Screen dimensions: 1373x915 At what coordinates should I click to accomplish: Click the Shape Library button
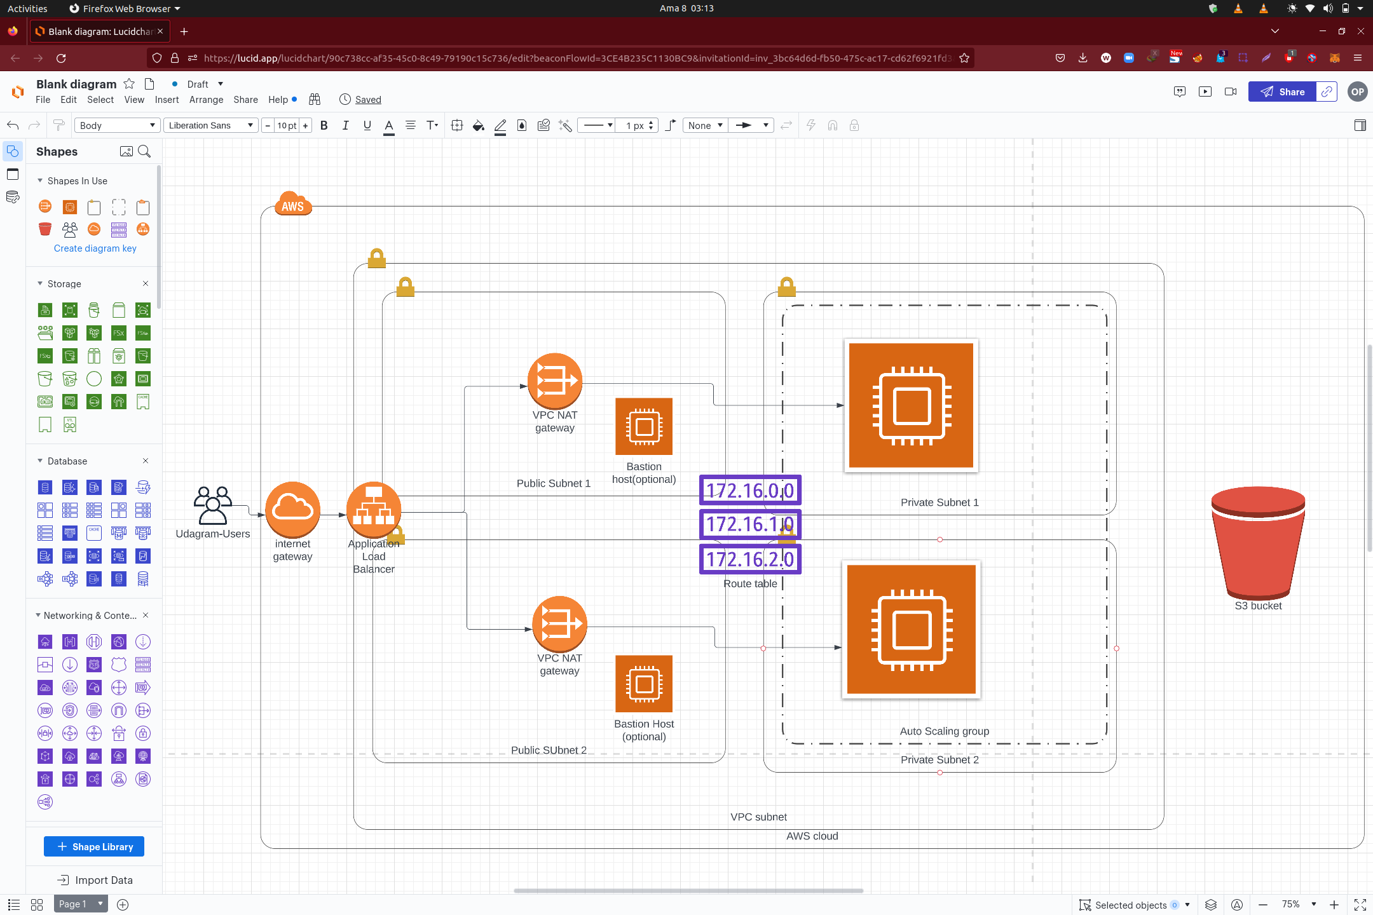(x=94, y=846)
